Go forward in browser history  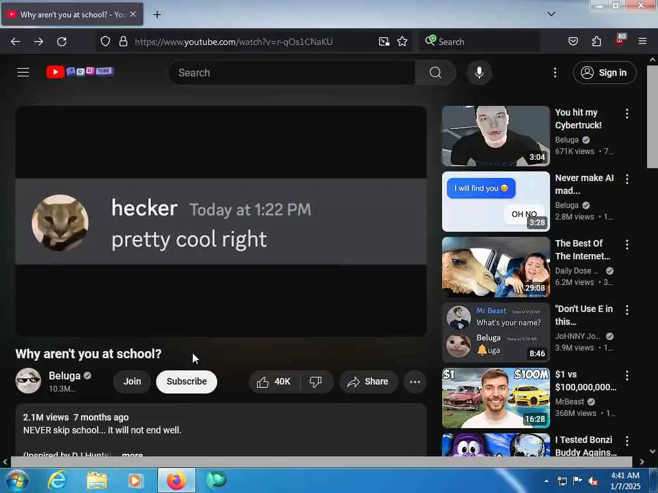[x=39, y=42]
